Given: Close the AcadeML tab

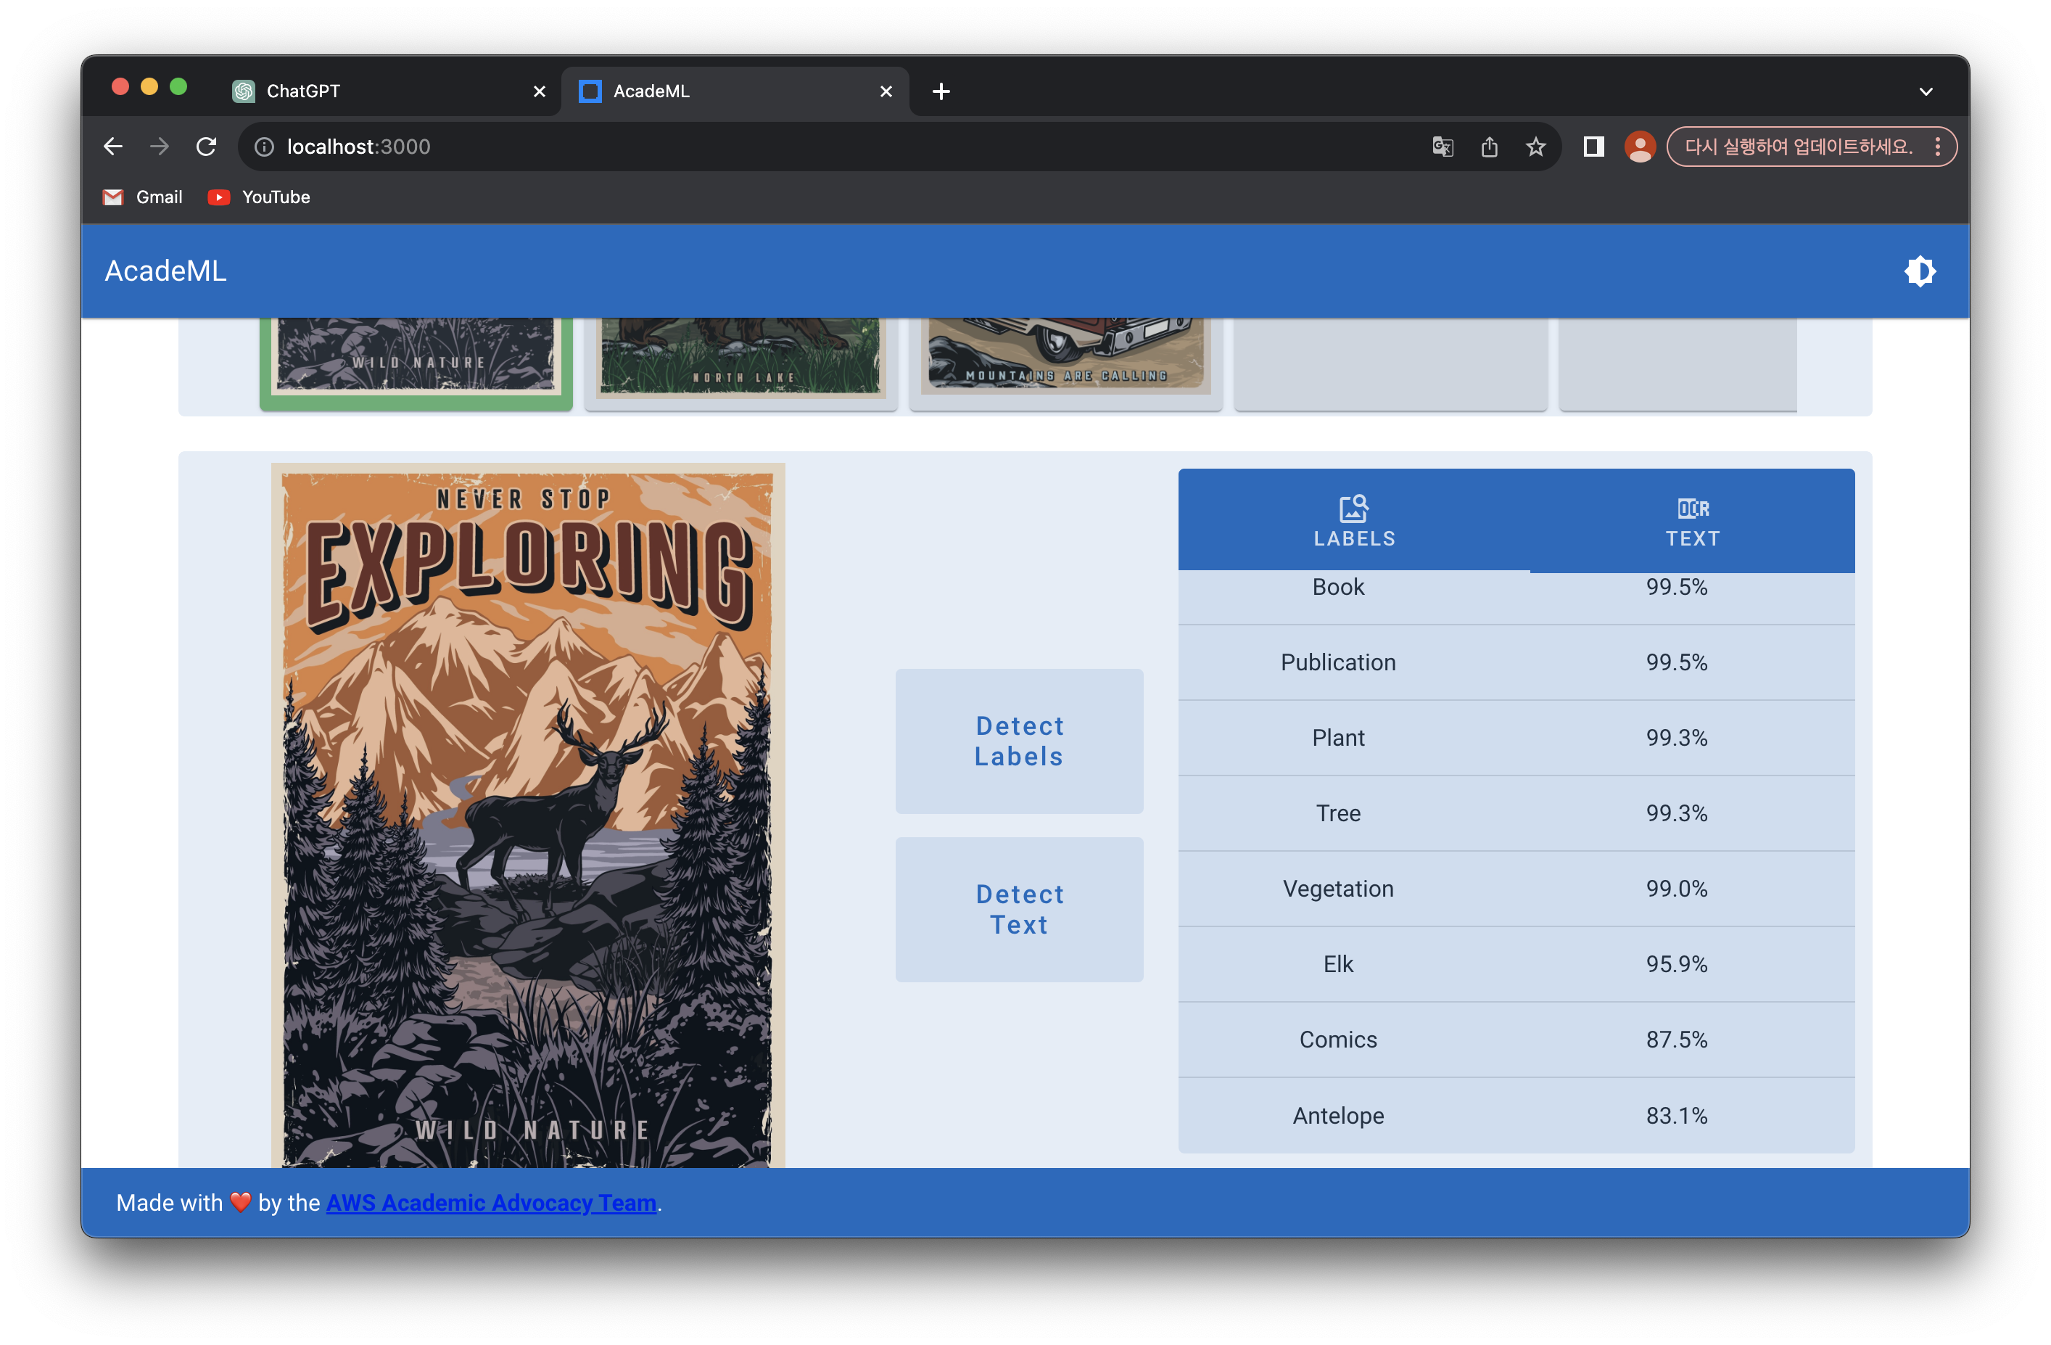Looking at the screenshot, I should pyautogui.click(x=885, y=91).
